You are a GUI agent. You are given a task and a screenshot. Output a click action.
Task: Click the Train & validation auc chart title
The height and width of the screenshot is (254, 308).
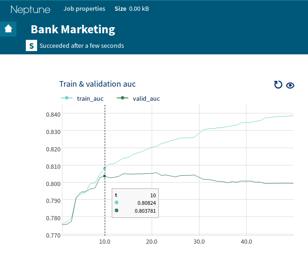(x=97, y=84)
